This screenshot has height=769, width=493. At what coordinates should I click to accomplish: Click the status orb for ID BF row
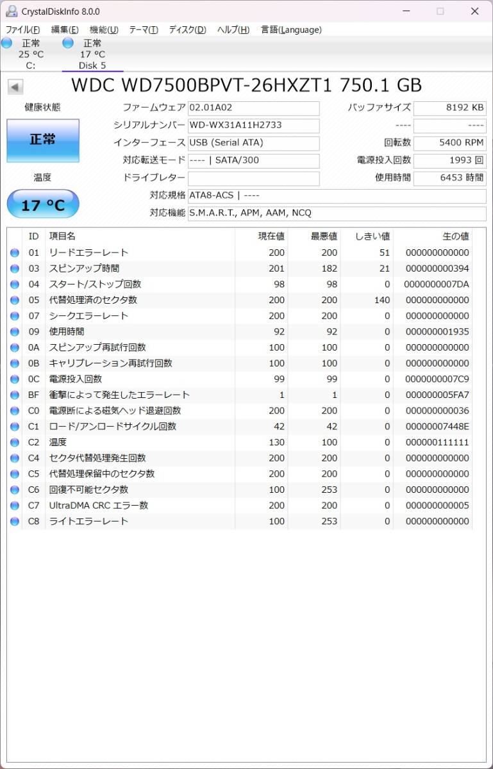pyautogui.click(x=15, y=395)
